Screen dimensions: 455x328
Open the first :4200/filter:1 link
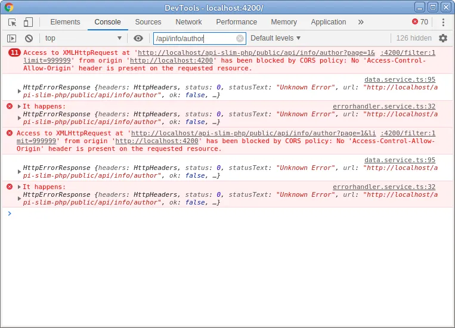click(408, 52)
